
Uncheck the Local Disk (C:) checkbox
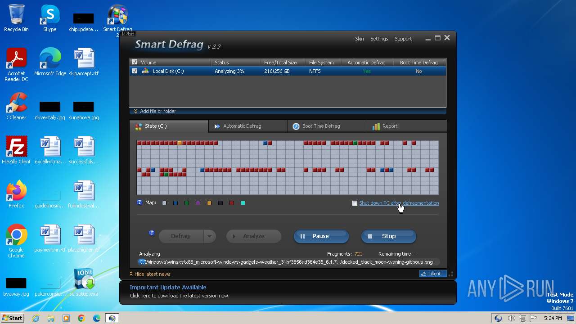135,71
